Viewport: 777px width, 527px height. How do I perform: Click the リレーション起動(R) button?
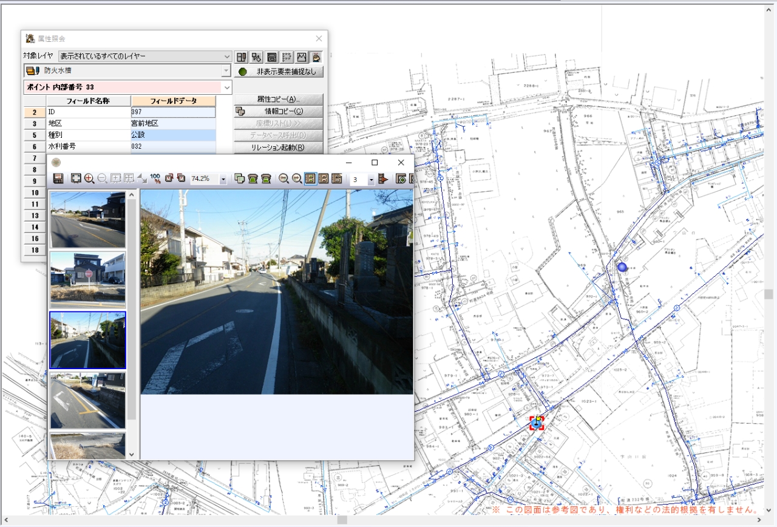point(279,148)
